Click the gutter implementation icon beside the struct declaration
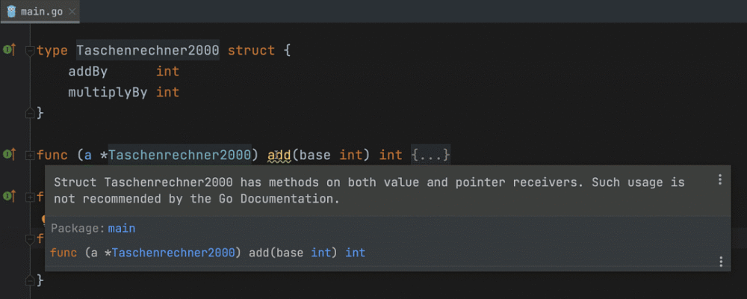The image size is (747, 299). coord(9,50)
